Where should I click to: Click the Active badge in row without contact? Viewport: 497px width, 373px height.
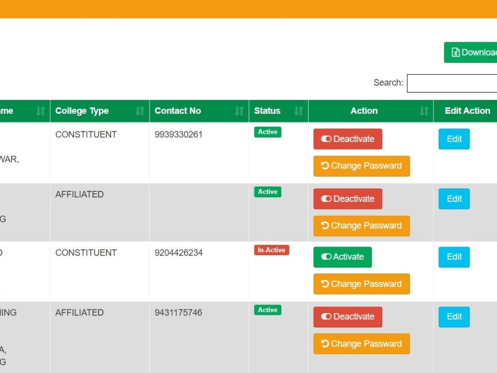267,192
